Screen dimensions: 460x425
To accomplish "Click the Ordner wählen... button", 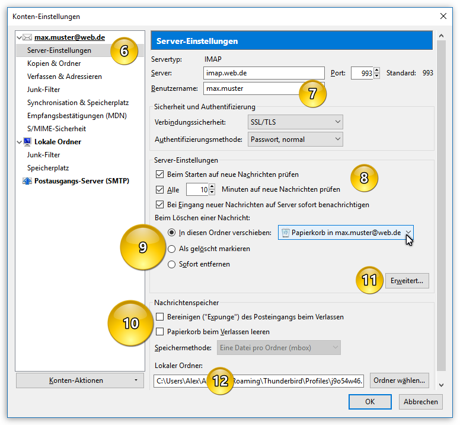I will point(400,380).
